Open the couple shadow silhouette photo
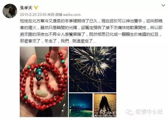Viewport: 168px width, 120px height. 105,105
